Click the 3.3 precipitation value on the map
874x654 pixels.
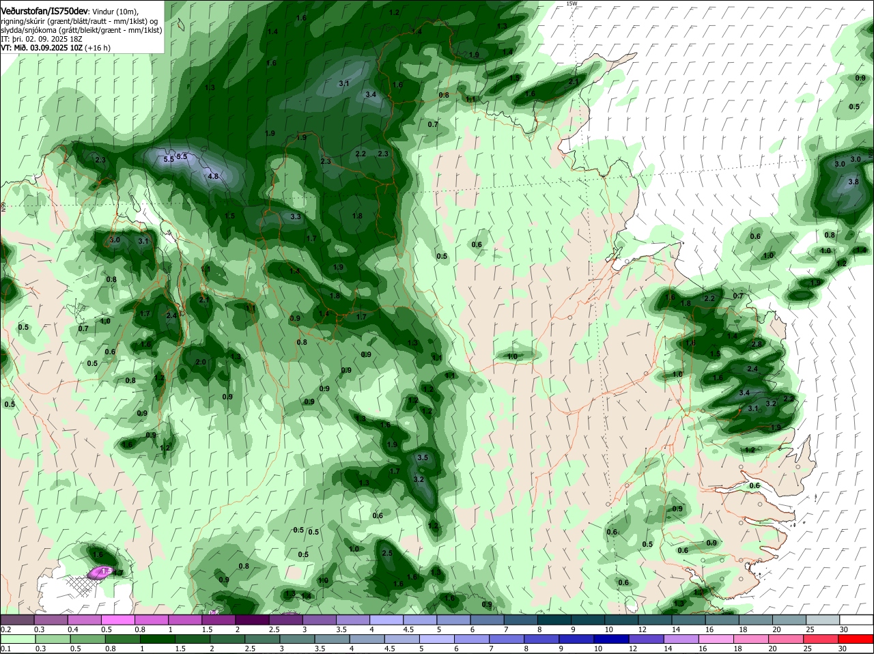(x=296, y=216)
